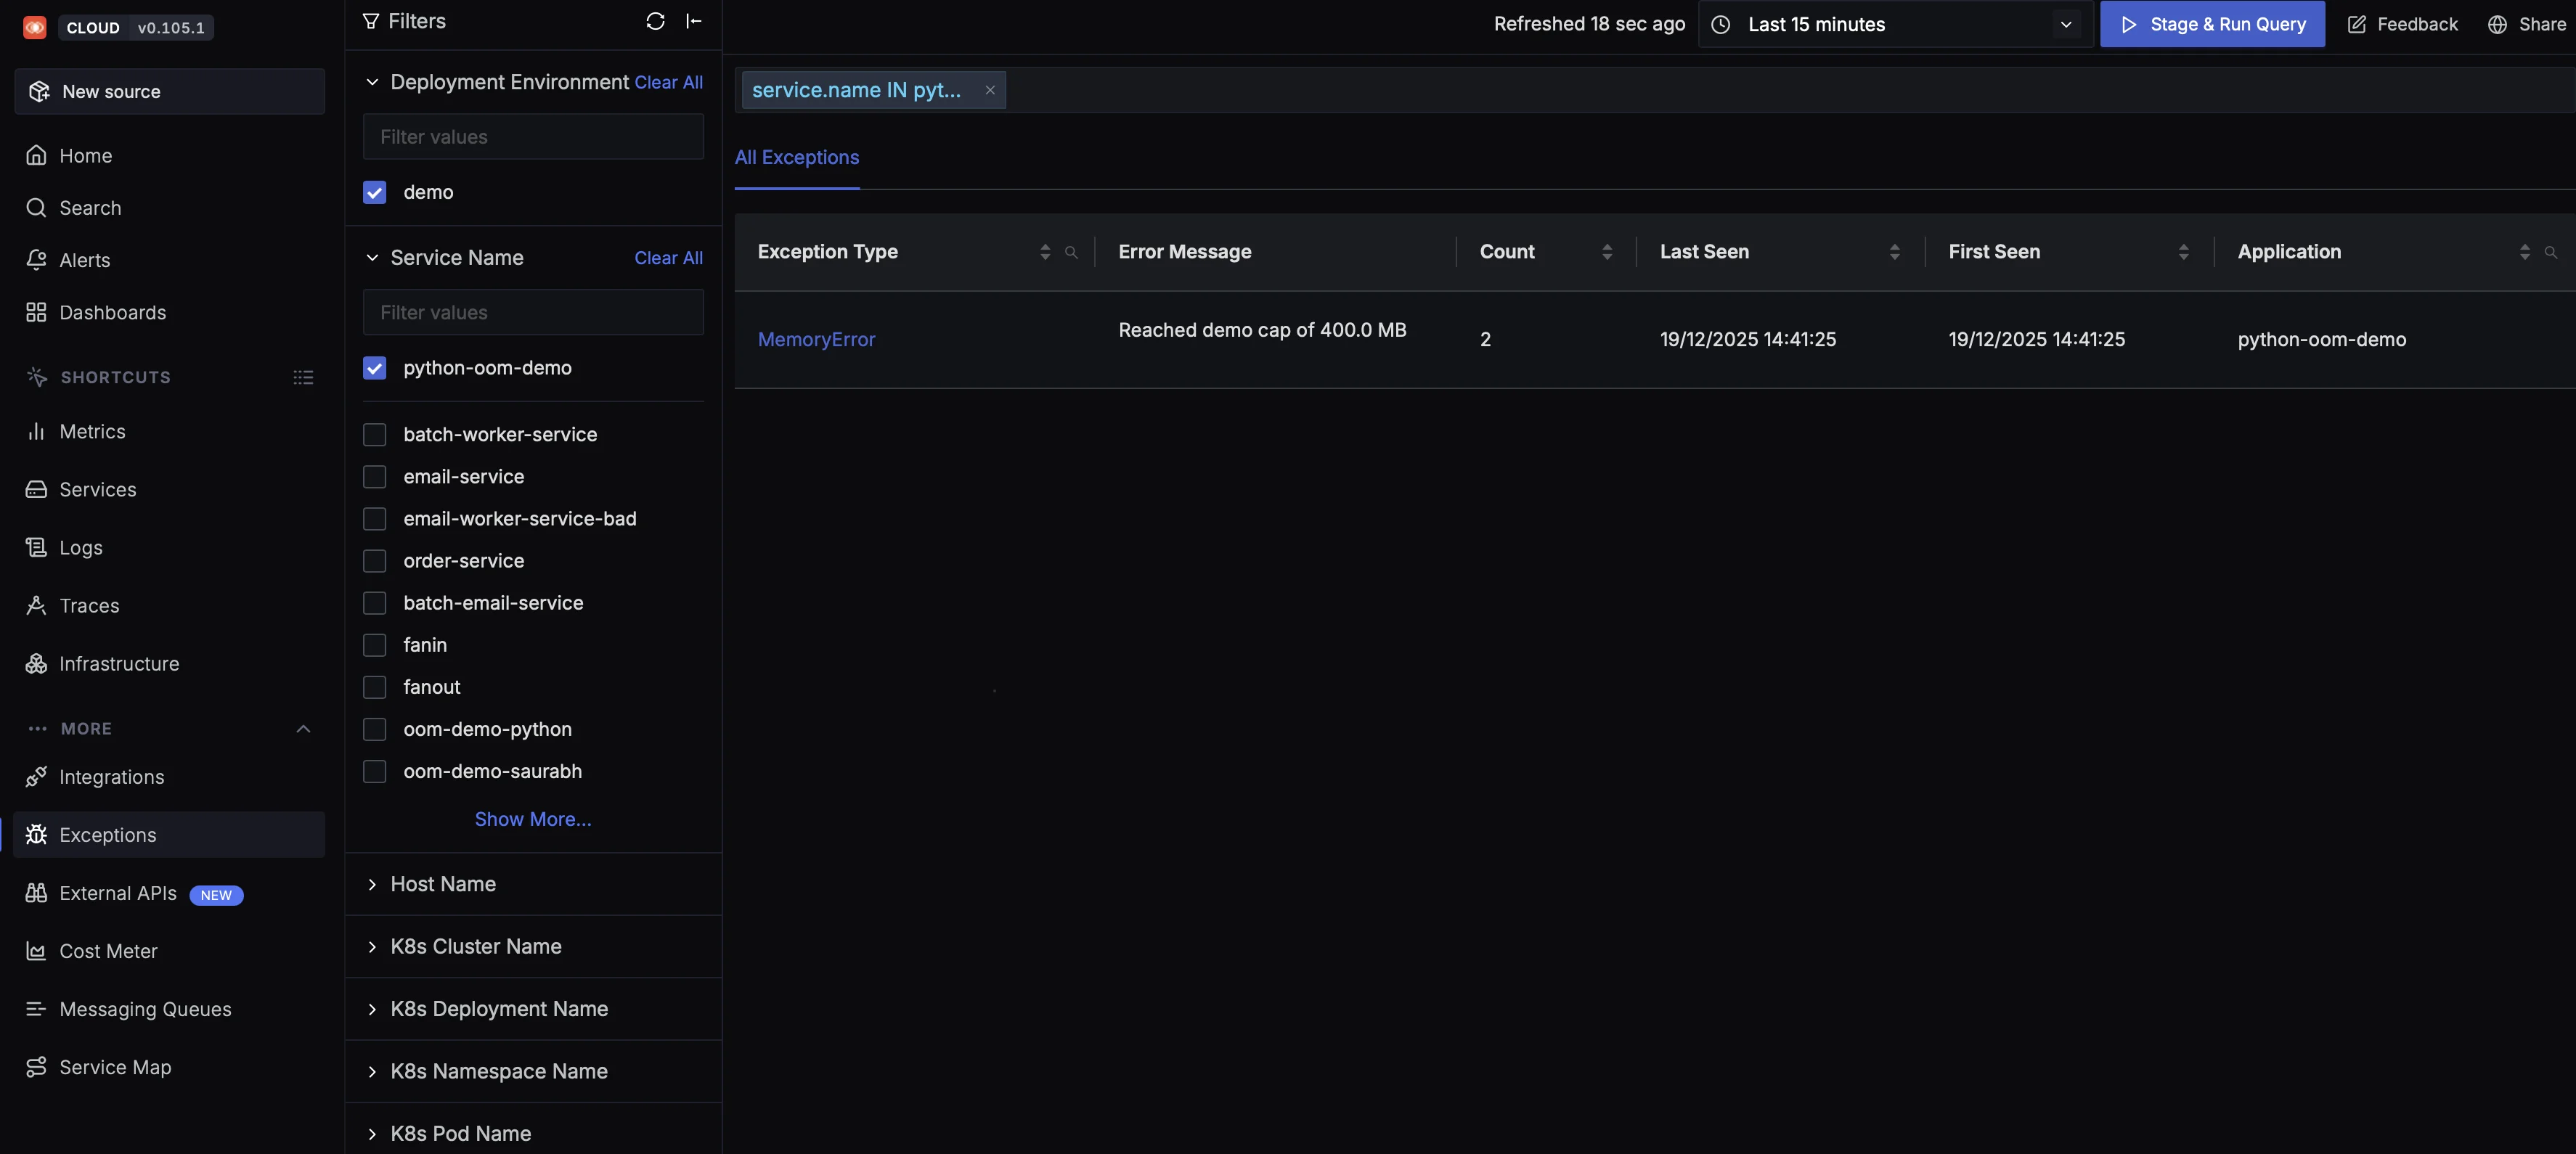The width and height of the screenshot is (2576, 1154).
Task: Refresh the filters panel
Action: [x=655, y=21]
